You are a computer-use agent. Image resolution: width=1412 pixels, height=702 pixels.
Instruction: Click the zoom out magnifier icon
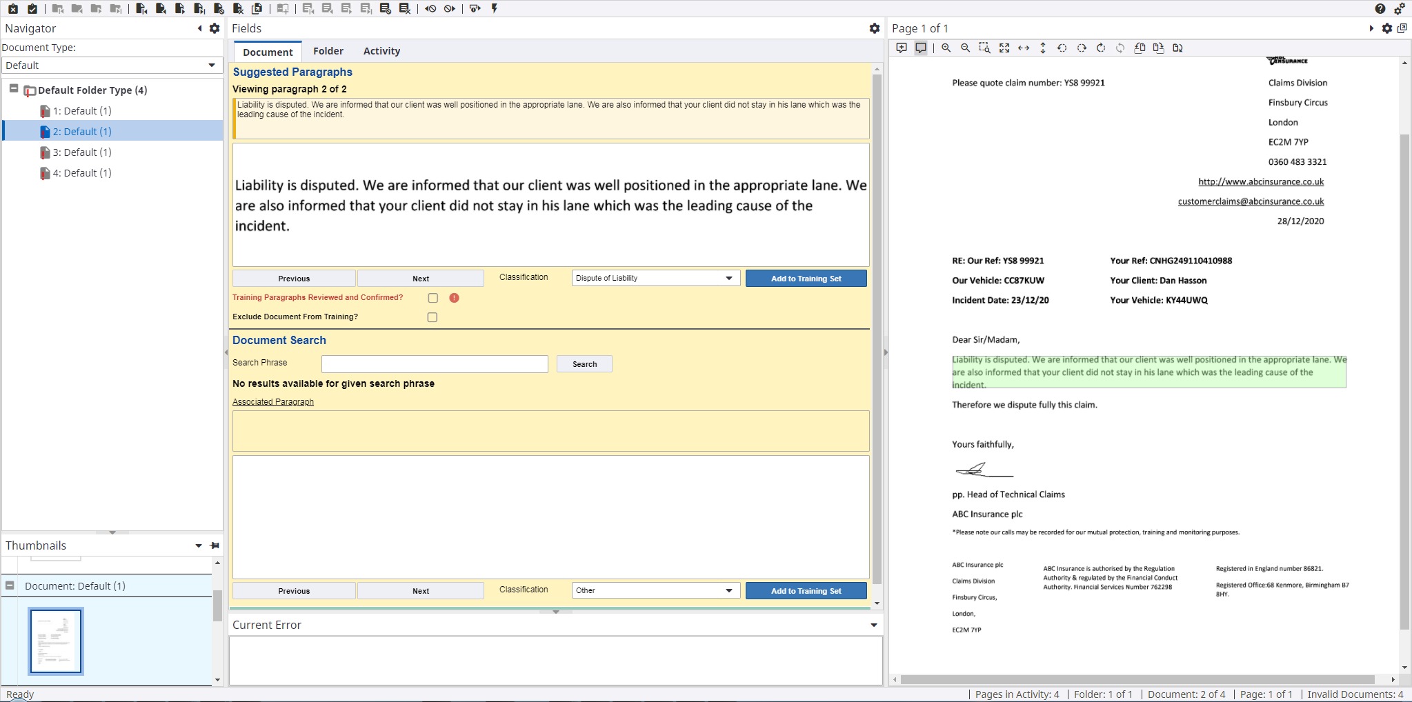click(965, 48)
